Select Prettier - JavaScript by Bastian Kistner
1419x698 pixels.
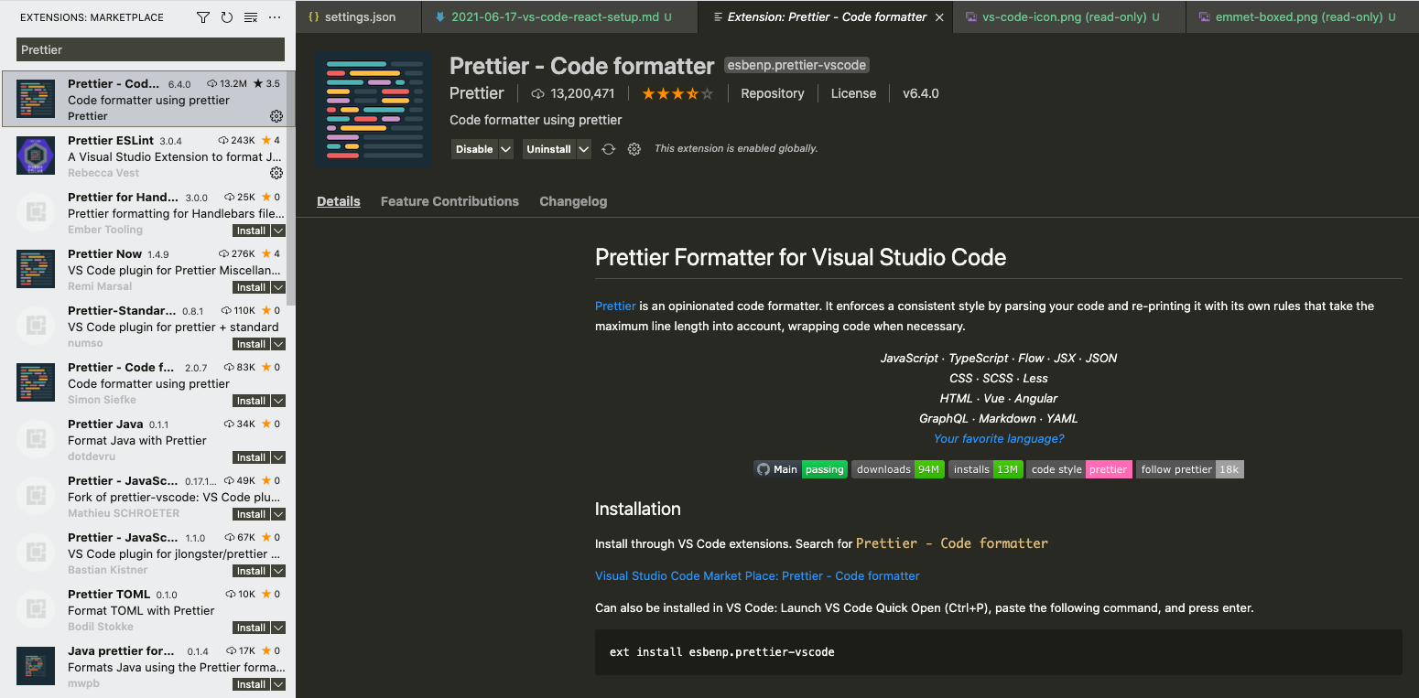click(x=147, y=553)
